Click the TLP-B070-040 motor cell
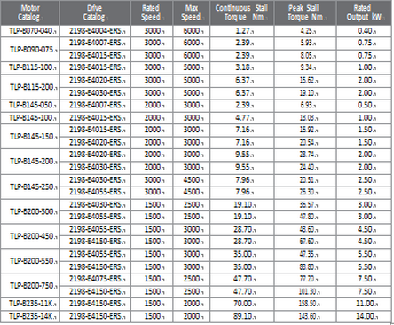The width and height of the screenshot is (394, 325). pyautogui.click(x=30, y=31)
